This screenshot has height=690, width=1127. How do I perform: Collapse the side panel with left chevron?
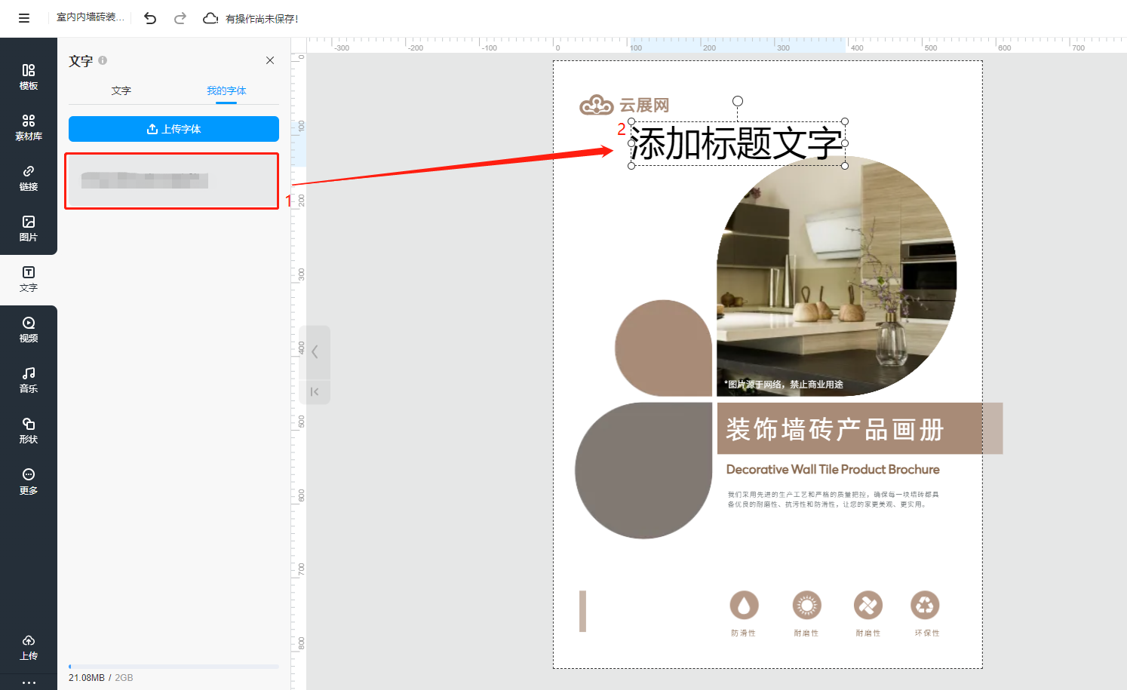click(315, 351)
